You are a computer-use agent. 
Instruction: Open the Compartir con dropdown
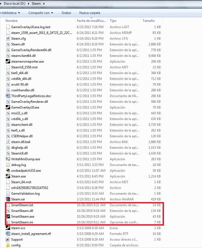point(41,13)
